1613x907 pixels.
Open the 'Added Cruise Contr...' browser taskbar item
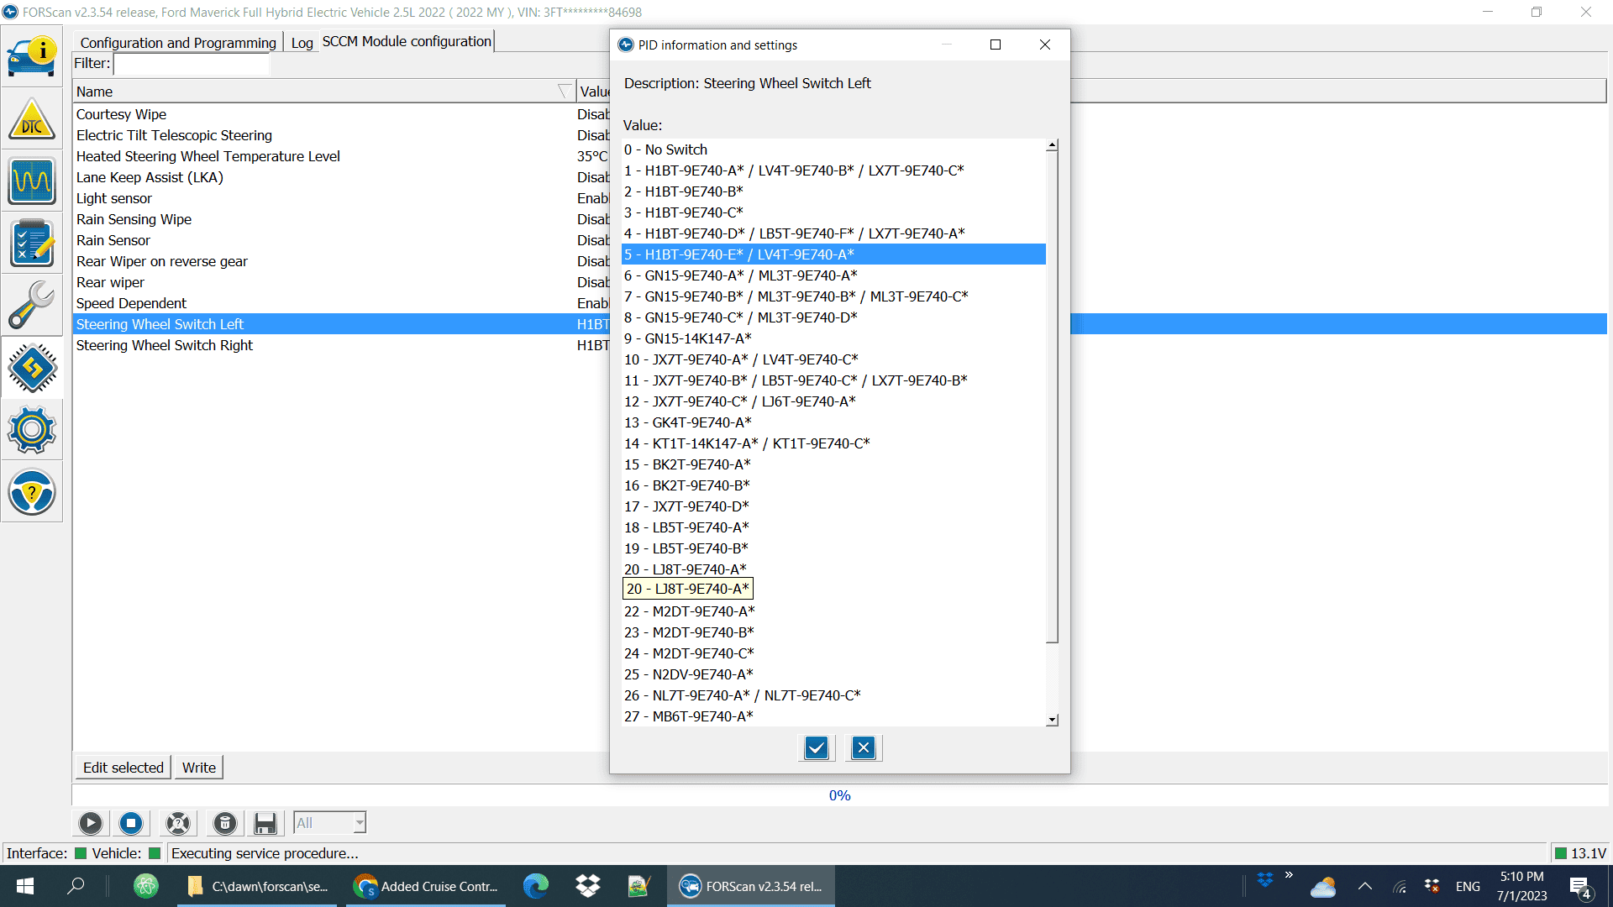click(x=427, y=886)
